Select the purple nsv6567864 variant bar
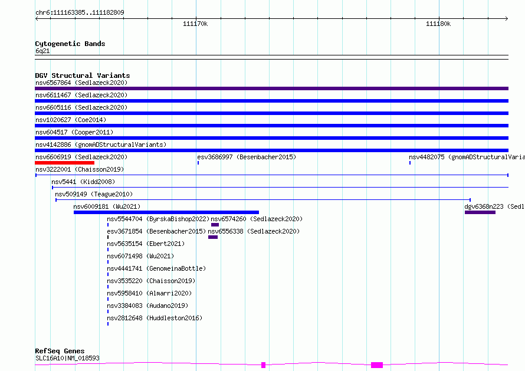The height and width of the screenshot is (371, 525). (271, 88)
